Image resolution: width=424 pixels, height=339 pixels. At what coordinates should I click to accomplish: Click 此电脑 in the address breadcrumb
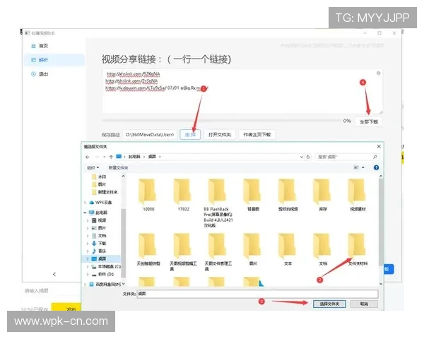click(134, 157)
